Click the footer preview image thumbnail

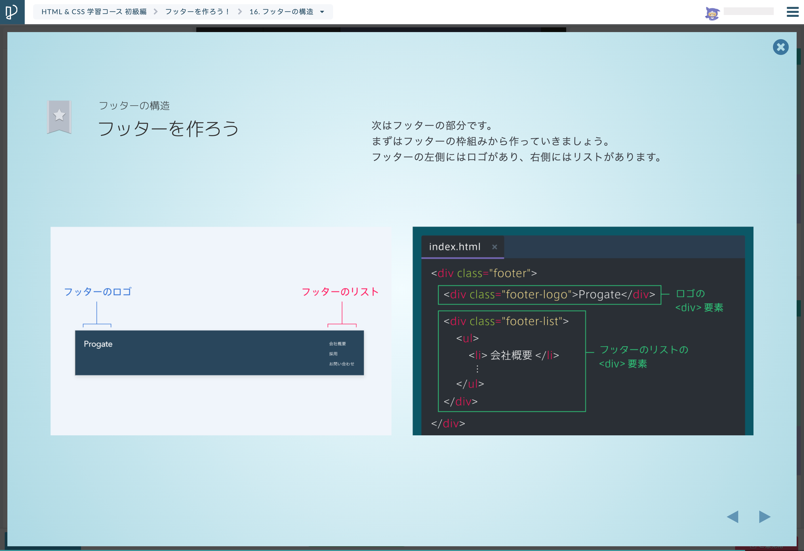[221, 331]
